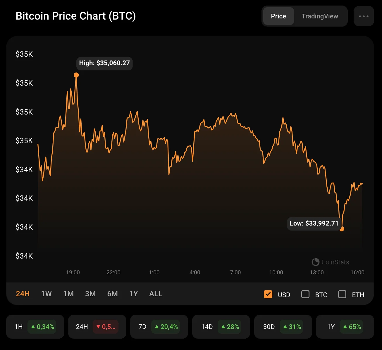This screenshot has width=382, height=350.
Task: Select the 1W time range
Action: pos(46,294)
